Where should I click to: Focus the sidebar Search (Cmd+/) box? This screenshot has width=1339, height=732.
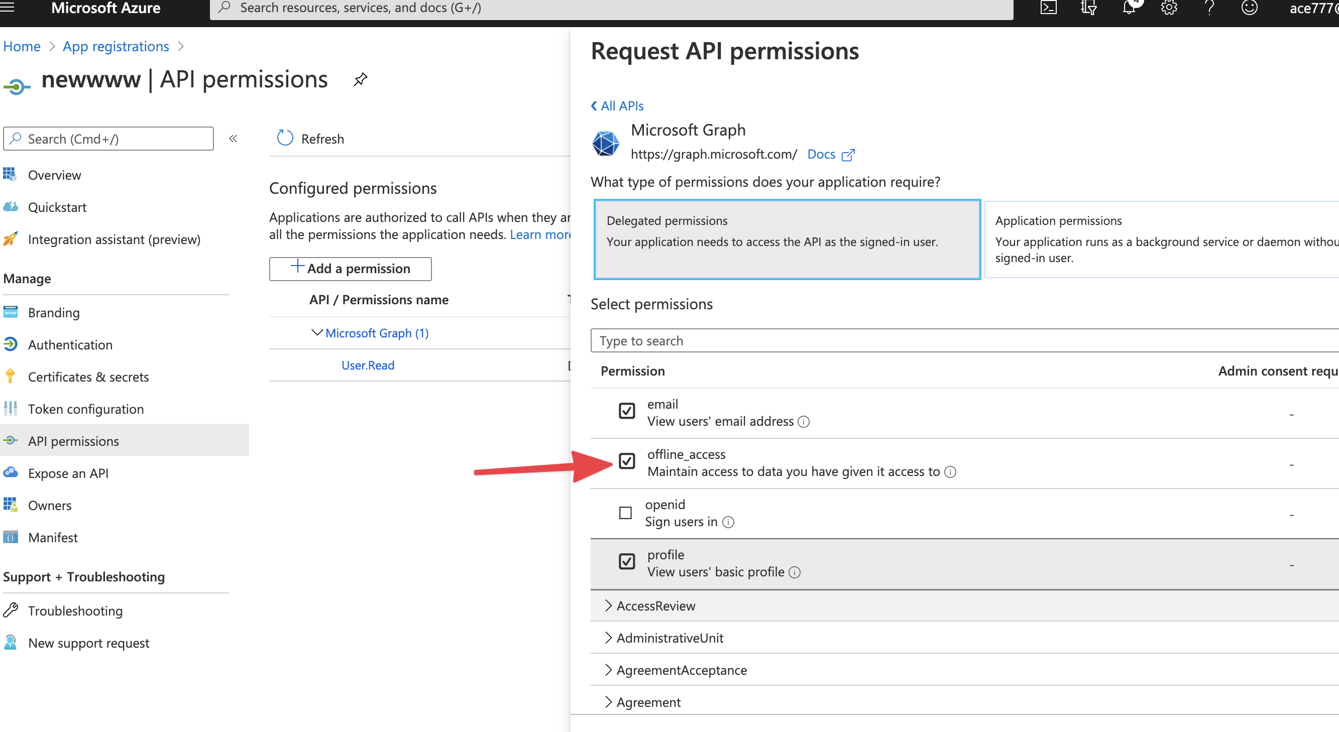click(x=108, y=139)
